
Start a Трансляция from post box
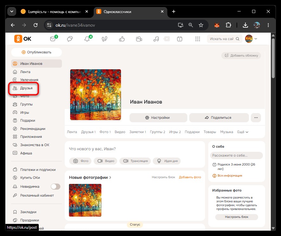tap(135, 161)
